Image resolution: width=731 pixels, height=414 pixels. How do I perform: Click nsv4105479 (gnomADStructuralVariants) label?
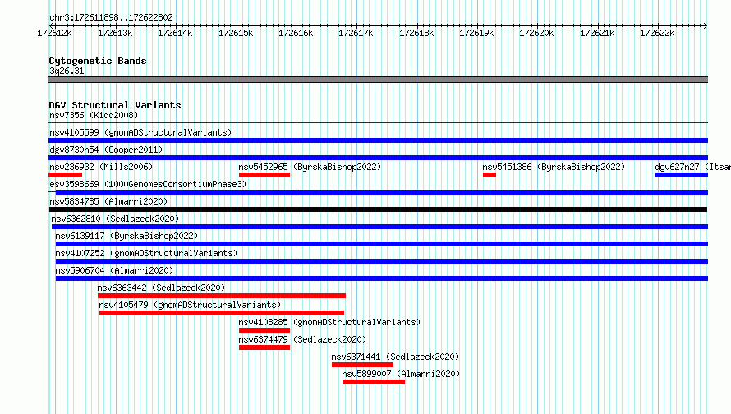click(x=190, y=305)
